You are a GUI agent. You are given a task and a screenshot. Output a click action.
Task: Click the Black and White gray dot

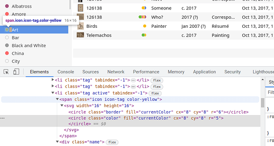[x=7, y=45]
